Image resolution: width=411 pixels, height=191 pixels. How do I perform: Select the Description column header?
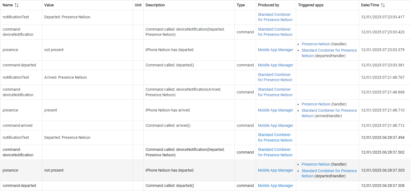155,5
